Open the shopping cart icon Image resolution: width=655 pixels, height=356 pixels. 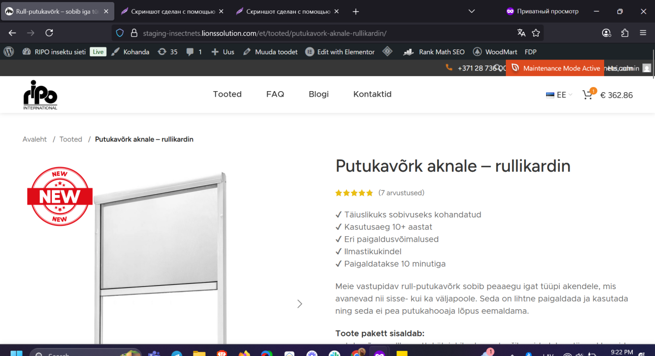(x=587, y=95)
